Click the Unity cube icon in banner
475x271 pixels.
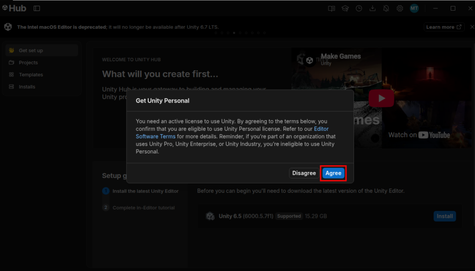(8, 27)
